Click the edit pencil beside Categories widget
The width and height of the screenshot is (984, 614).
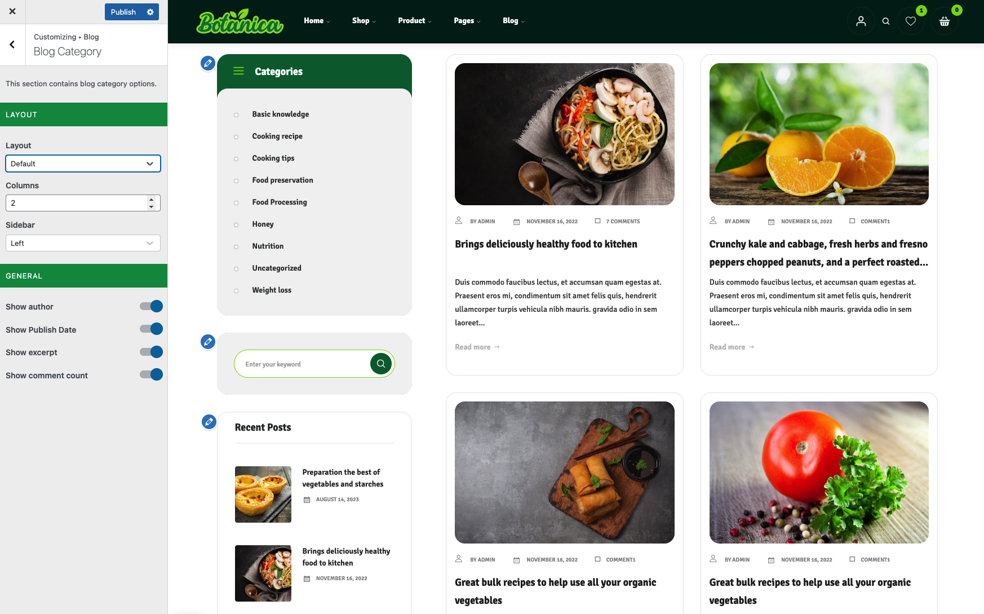point(208,63)
